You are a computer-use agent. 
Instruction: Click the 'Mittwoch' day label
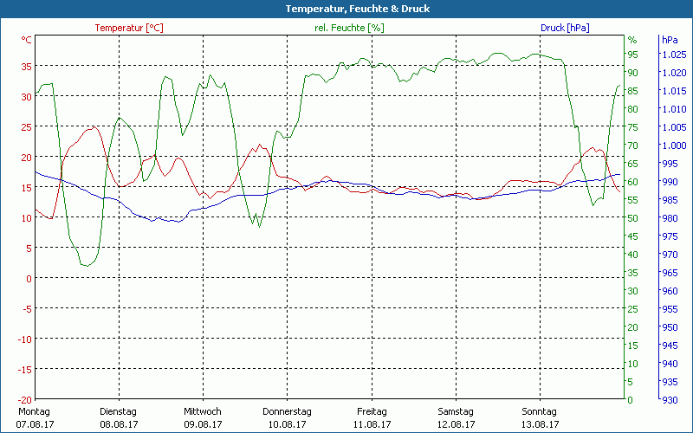click(203, 411)
